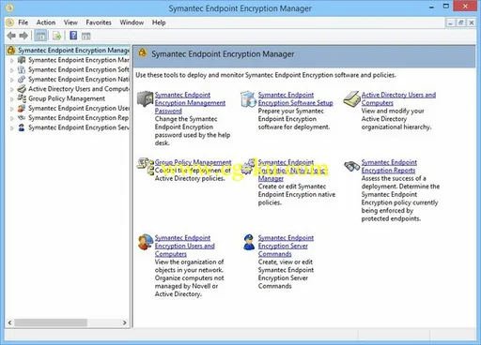Click the tree pane scroll left arrow
Viewport: 481px width, 345px height.
[x=9, y=322]
